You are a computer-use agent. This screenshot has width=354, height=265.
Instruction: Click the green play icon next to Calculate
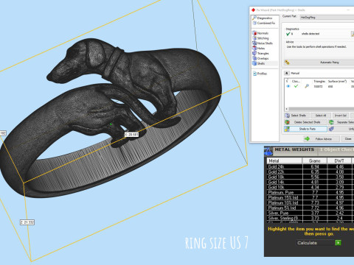(339, 243)
